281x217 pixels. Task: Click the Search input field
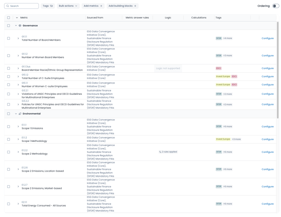(21, 6)
